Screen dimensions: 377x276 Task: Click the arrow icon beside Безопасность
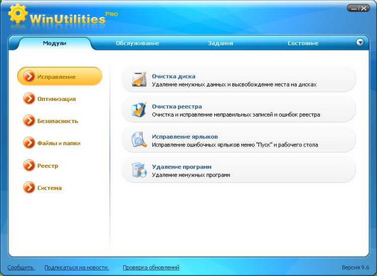click(29, 121)
